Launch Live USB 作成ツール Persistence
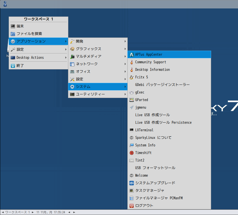 click(169, 122)
